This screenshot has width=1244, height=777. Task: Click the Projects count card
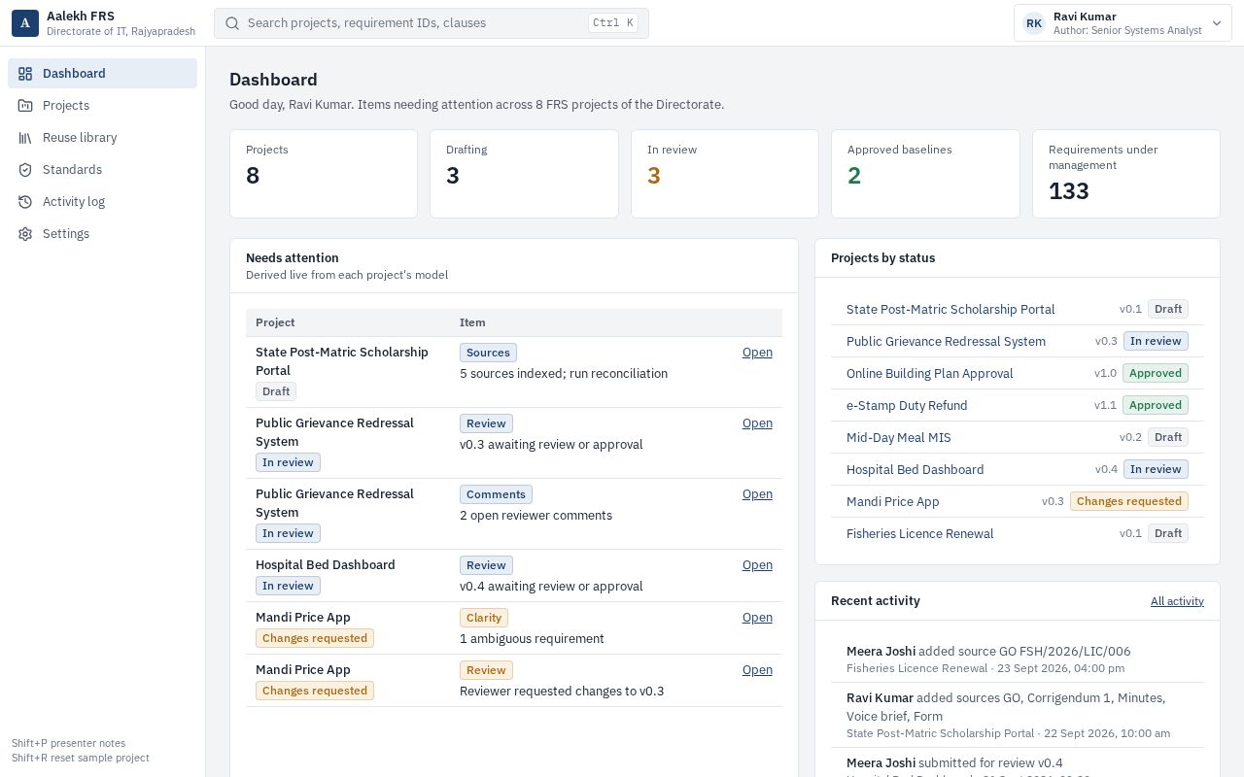coord(324,174)
